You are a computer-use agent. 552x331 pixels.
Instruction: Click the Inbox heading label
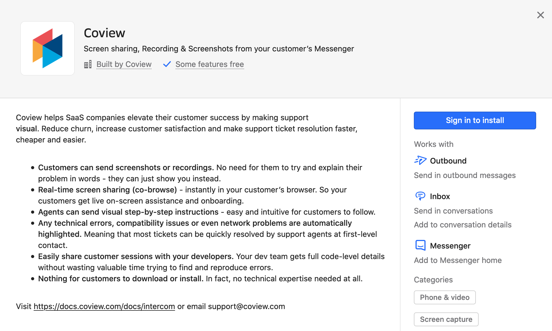pos(440,196)
